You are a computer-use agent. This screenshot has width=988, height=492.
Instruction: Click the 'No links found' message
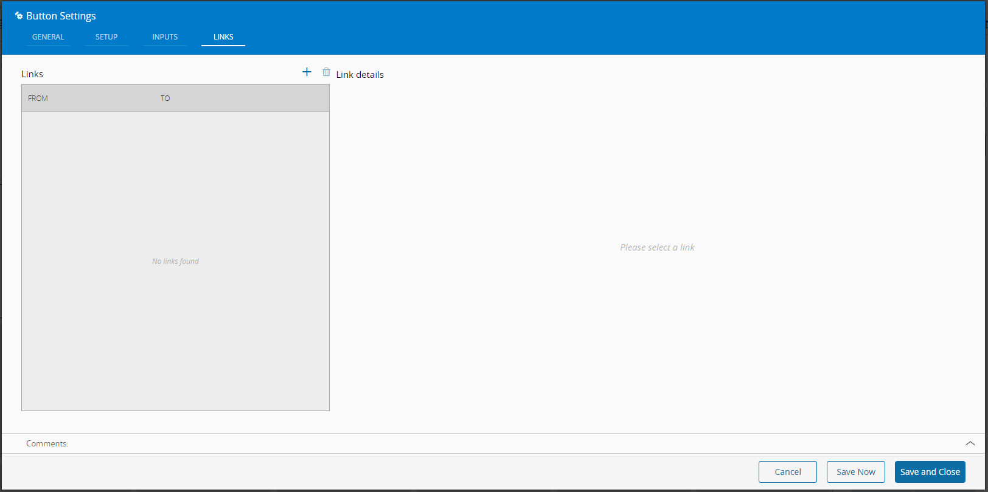(176, 262)
